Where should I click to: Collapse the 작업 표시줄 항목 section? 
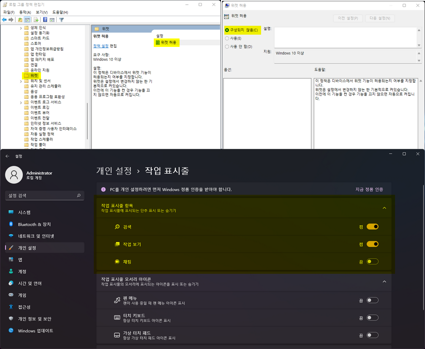[384, 208]
